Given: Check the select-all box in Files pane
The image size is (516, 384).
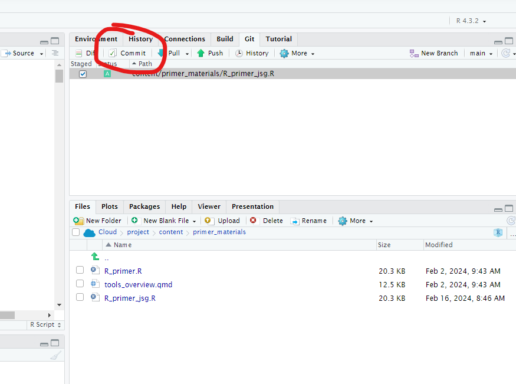Looking at the screenshot, I should click(x=76, y=232).
